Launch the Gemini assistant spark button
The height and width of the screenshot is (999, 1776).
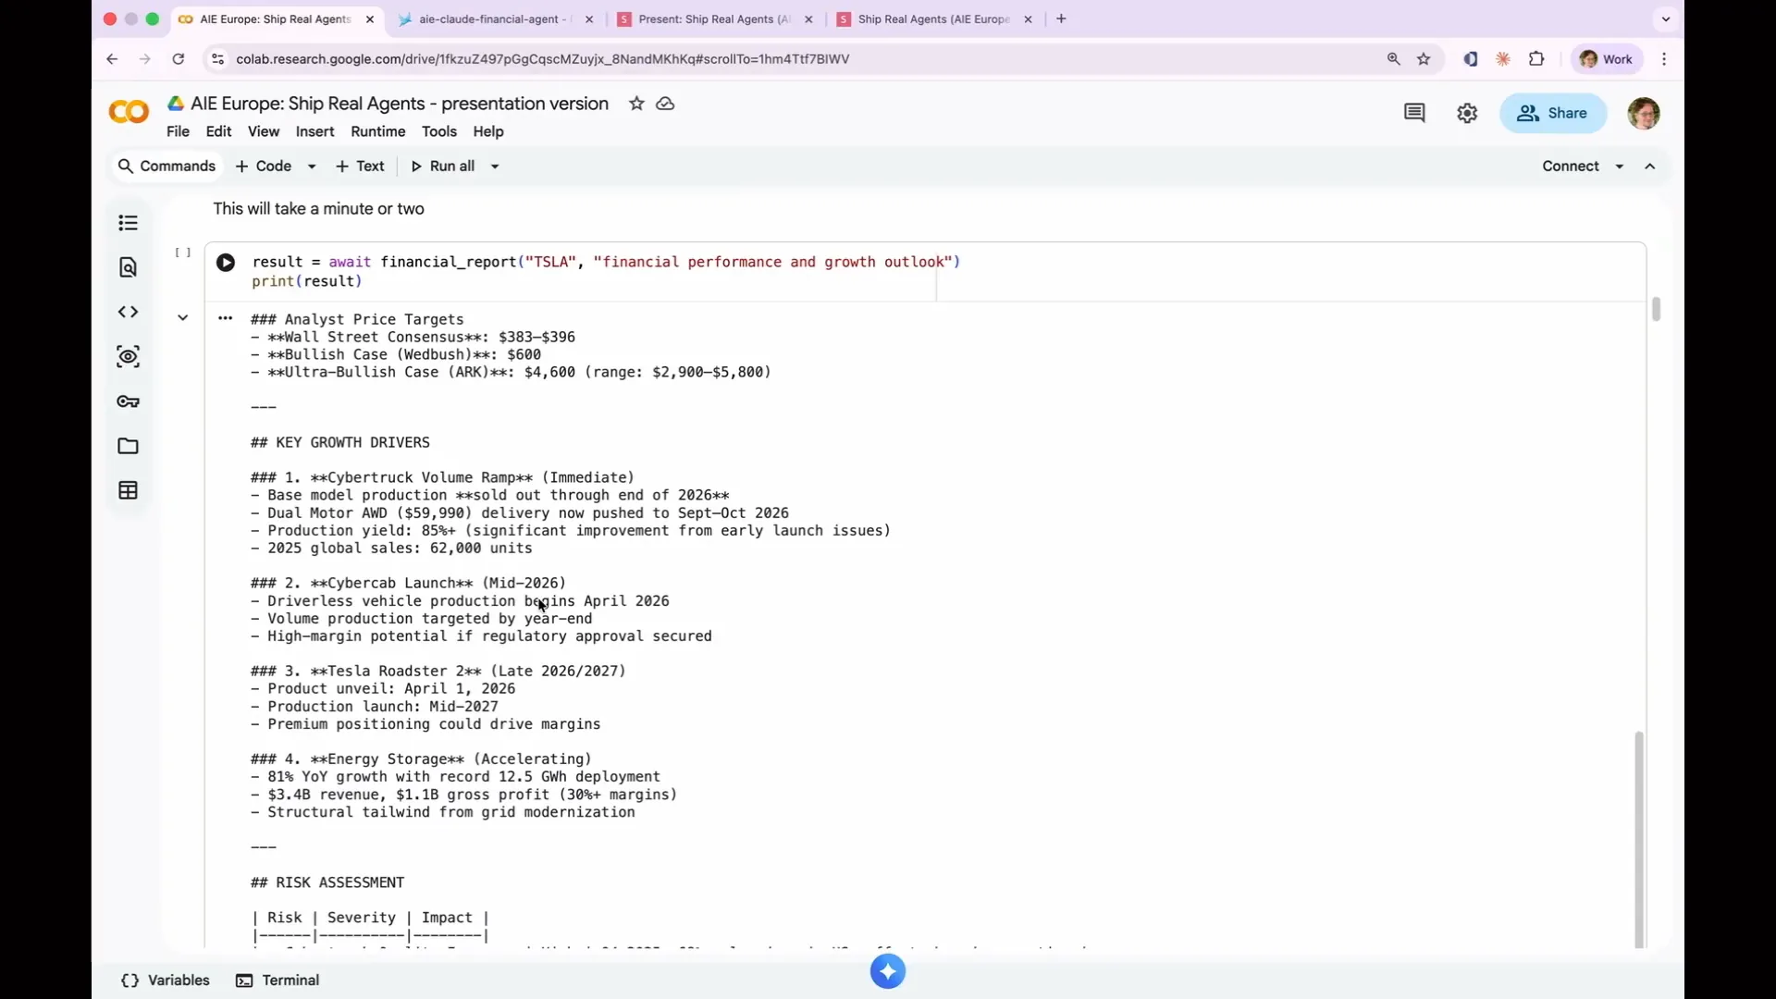(x=888, y=971)
